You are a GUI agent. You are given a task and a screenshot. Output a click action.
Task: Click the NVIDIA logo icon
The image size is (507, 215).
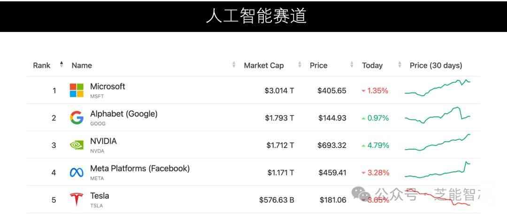pos(77,145)
